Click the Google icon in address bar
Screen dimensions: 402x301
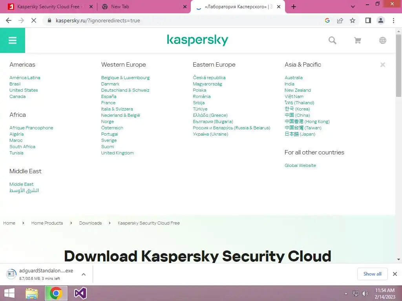[x=327, y=20]
